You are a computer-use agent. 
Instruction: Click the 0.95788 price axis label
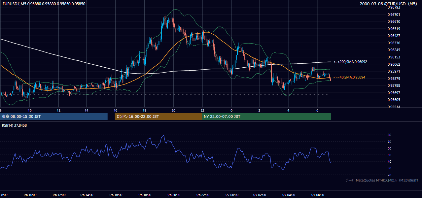[393, 85]
